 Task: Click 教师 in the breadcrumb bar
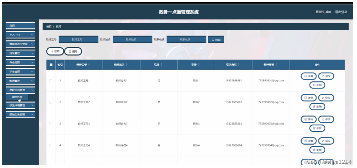(x=58, y=27)
